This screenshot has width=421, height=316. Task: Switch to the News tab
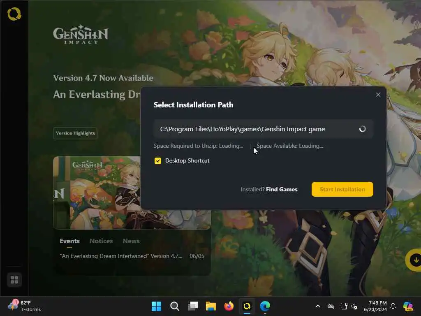(x=131, y=241)
